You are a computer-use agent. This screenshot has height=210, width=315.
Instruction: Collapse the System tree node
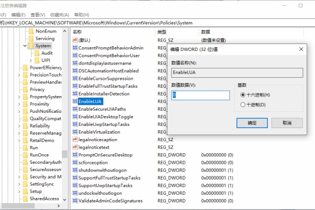click(x=24, y=46)
